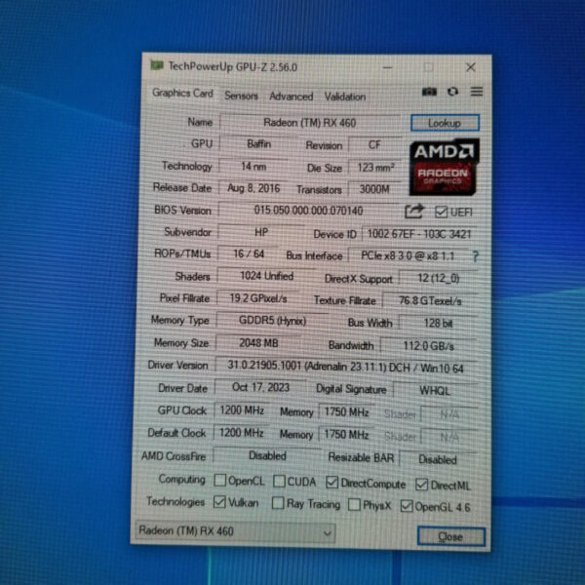
Task: Click the Revision field showing CF
Action: pos(374,144)
